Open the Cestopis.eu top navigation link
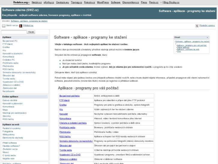 62,2
